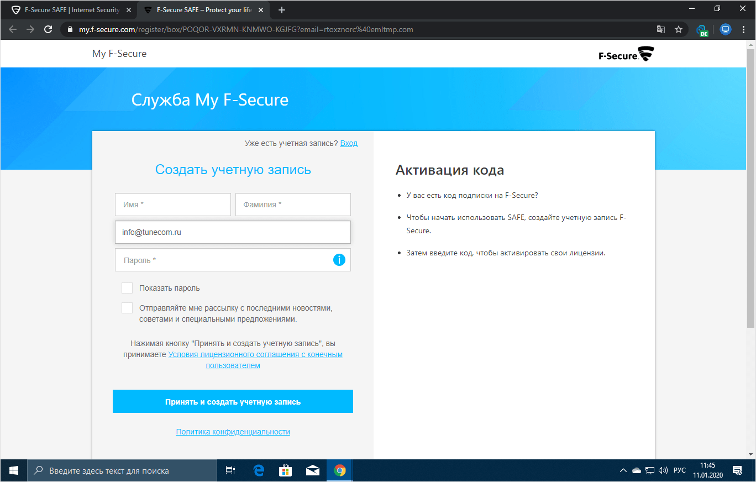Focus the Фамилия last name field
The width and height of the screenshot is (756, 482).
click(293, 205)
